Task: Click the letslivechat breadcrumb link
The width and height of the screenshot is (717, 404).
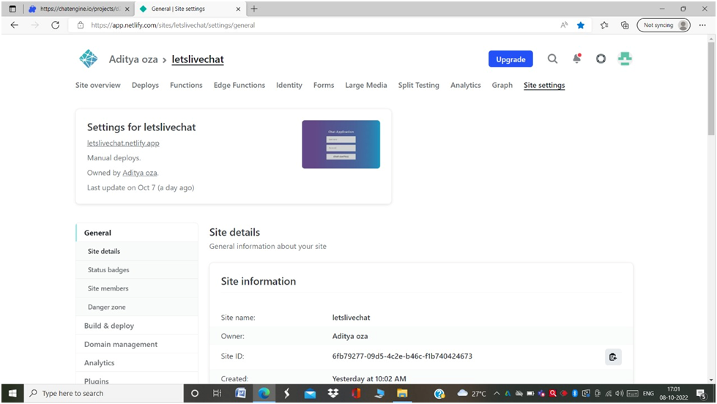Action: [198, 59]
